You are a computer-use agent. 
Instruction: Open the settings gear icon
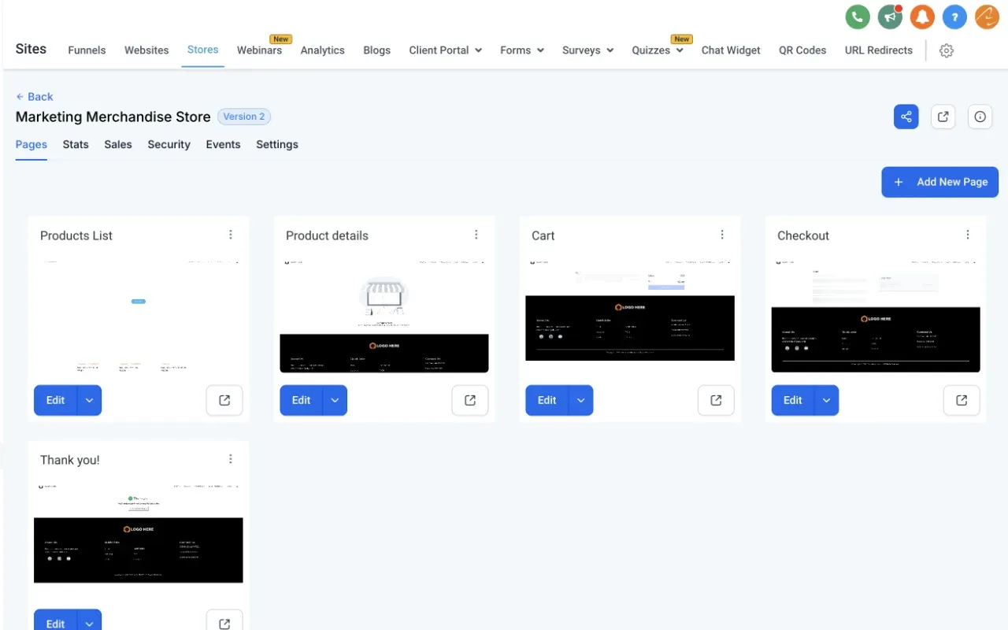coord(946,50)
